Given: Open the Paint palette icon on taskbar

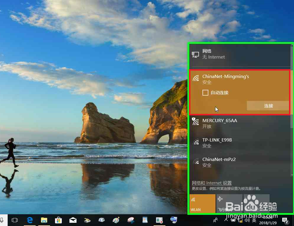Looking at the screenshot, I should click(116, 220).
